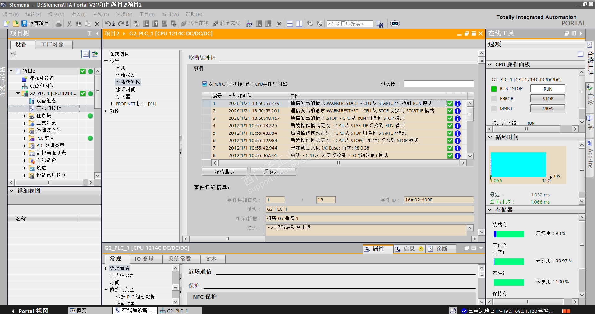This screenshot has width=595, height=314.
Task: Click the green check status on event row 8
Action: pos(450,156)
